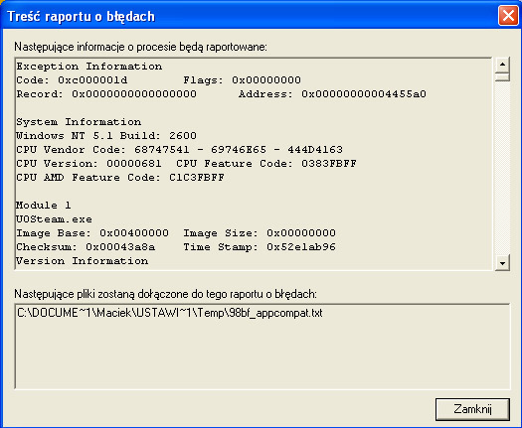The image size is (522, 428).
Task: Click the Checksum value 0x00043a8a
Action: click(x=120, y=247)
